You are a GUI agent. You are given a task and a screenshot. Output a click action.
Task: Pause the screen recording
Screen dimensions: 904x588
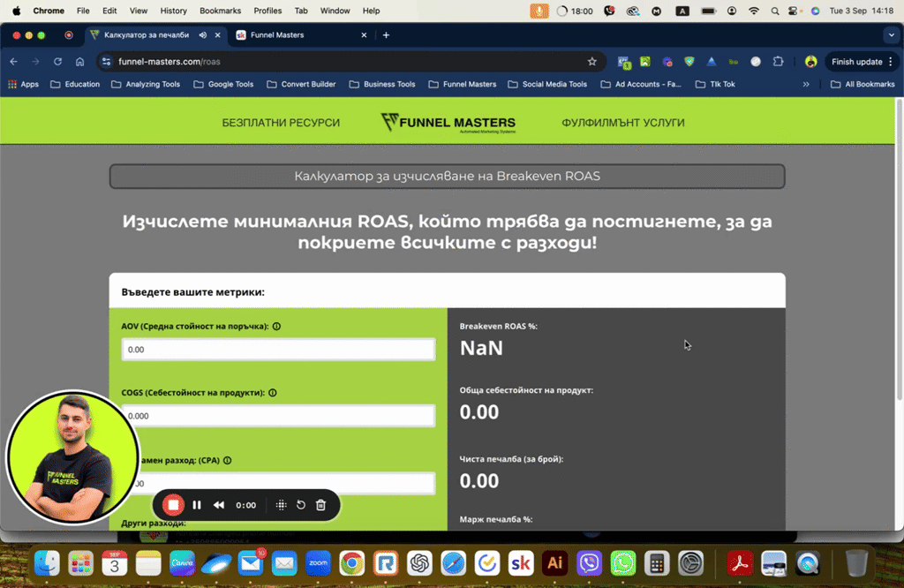coord(197,505)
